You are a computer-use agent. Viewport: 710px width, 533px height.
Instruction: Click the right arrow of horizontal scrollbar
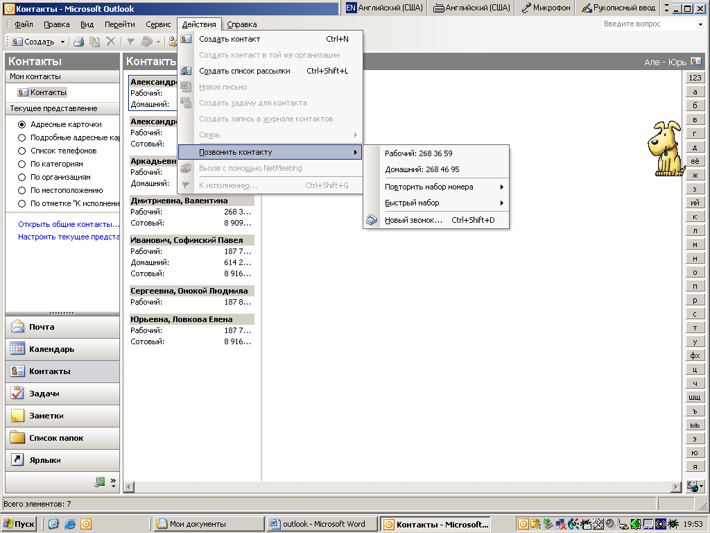676,487
